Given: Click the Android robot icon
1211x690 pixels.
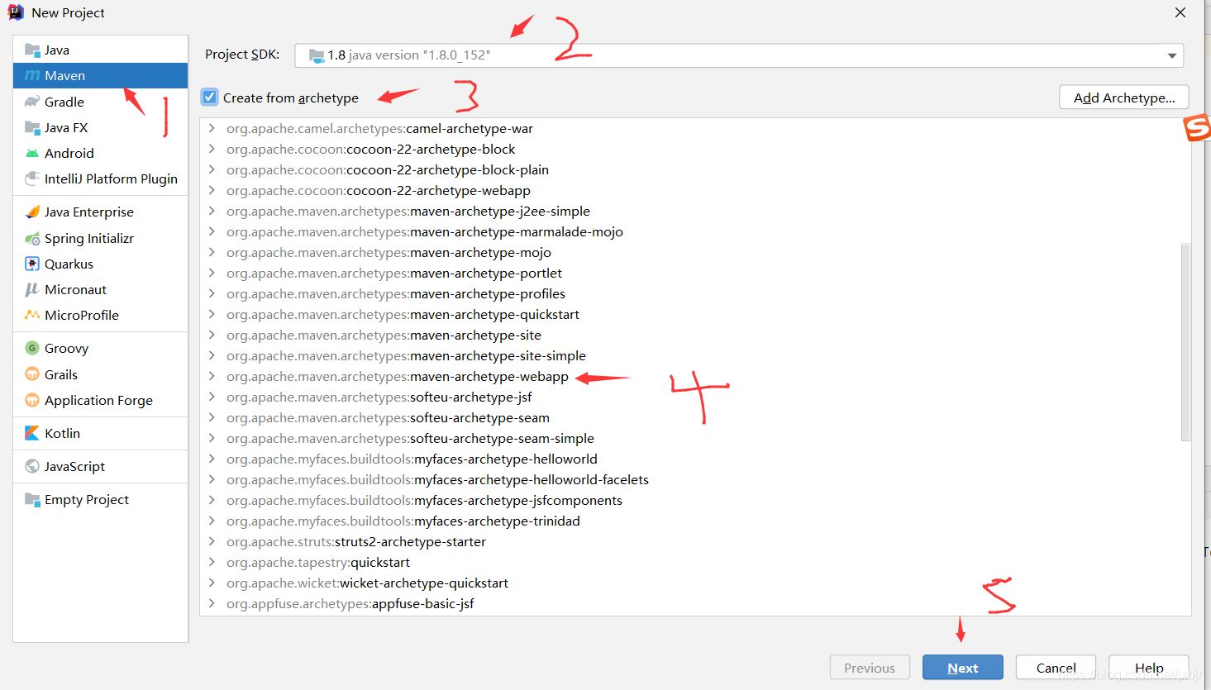Looking at the screenshot, I should [32, 153].
